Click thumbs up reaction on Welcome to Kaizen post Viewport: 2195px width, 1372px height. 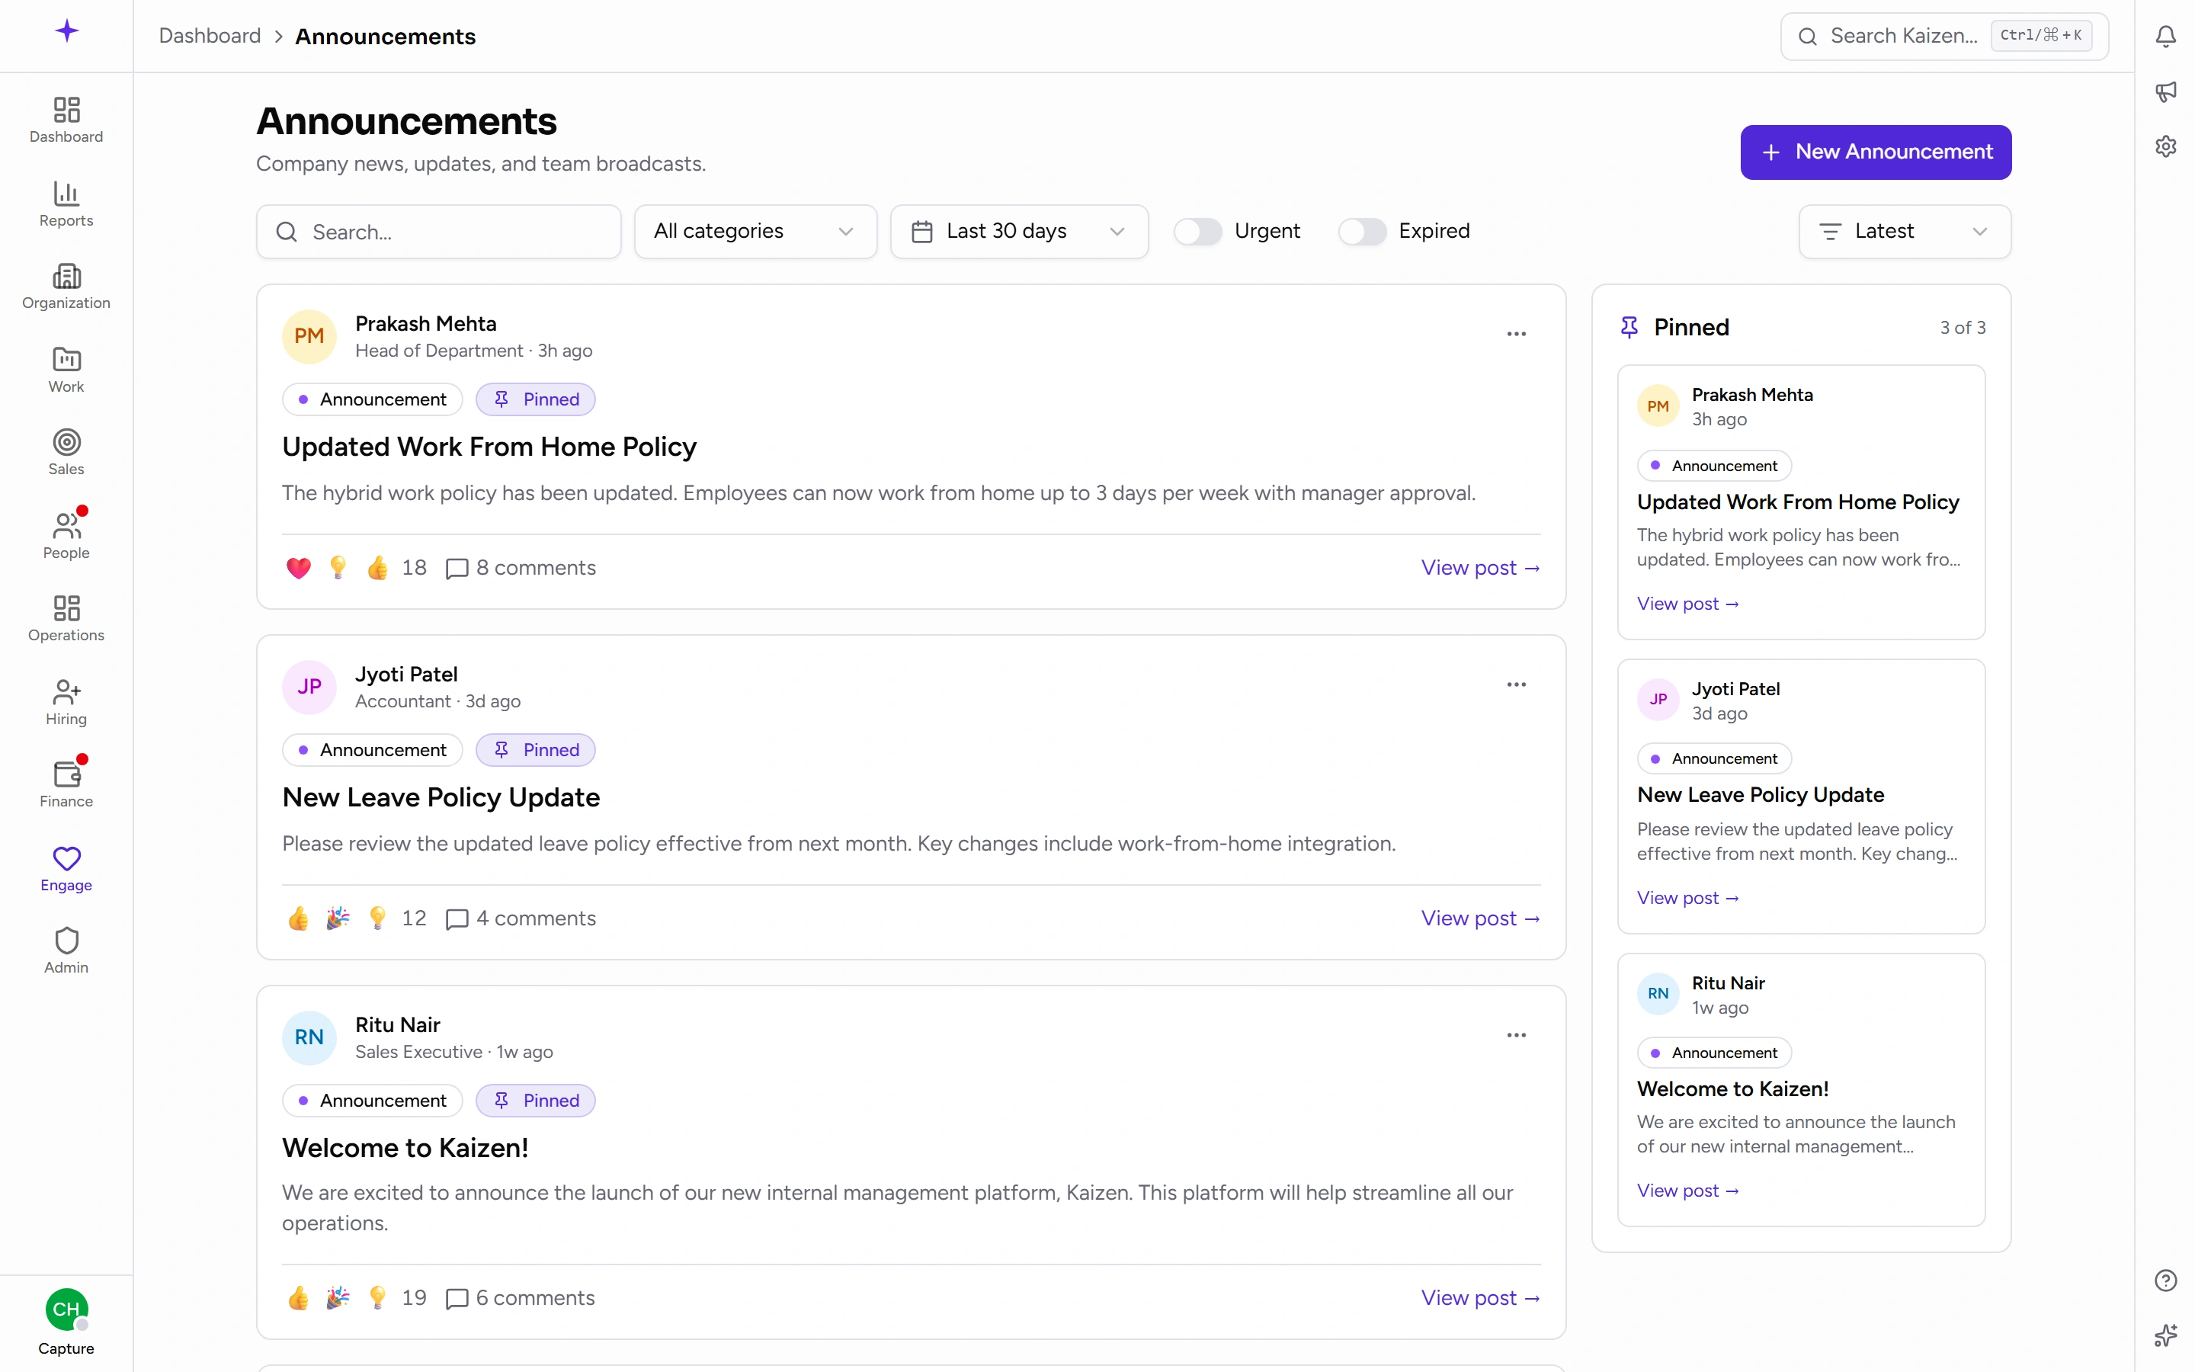[299, 1299]
